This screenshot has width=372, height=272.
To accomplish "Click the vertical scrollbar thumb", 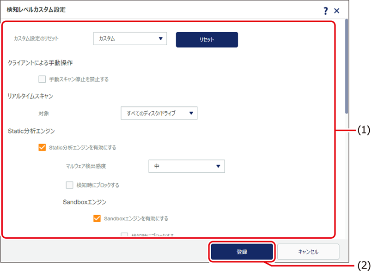I will [347, 66].
